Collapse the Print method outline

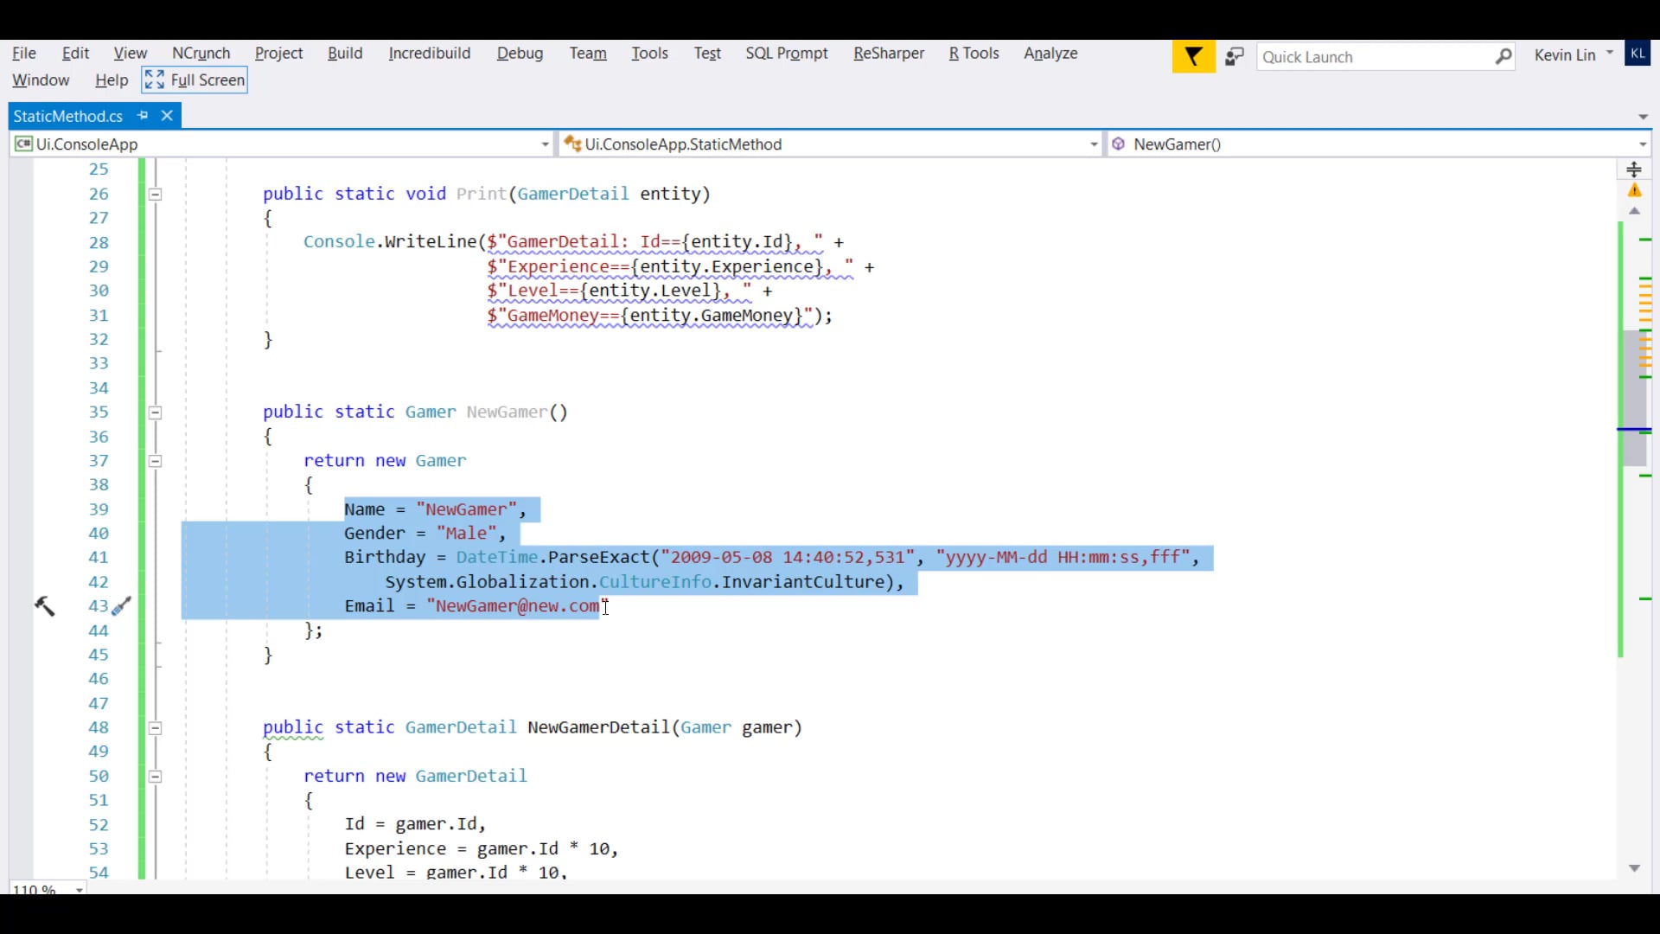156,195
